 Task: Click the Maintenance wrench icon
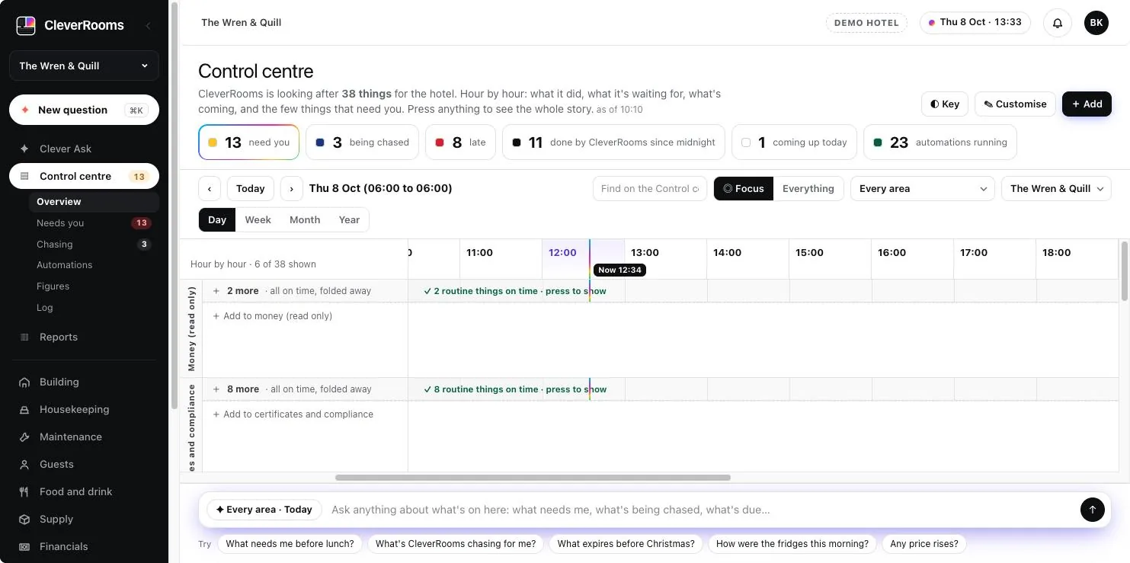(24, 437)
